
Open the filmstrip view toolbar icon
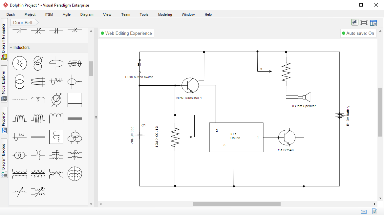tap(364, 22)
